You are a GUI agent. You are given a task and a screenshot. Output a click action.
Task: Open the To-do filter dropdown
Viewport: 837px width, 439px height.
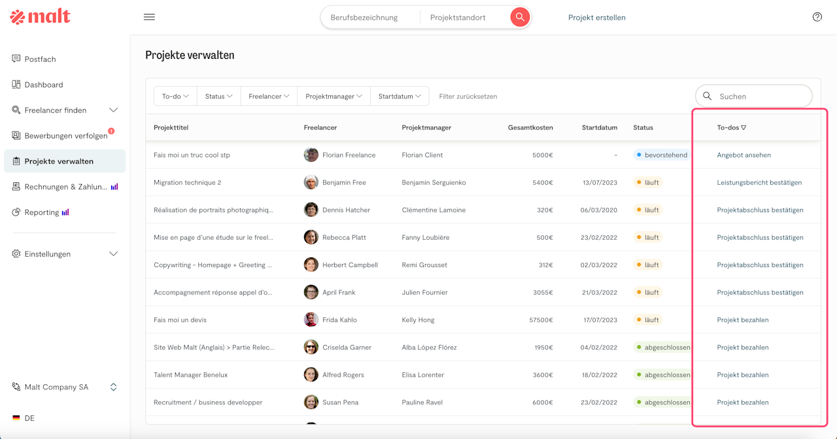coord(175,96)
